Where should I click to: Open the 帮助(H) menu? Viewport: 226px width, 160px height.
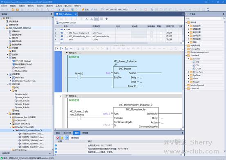[78, 6]
